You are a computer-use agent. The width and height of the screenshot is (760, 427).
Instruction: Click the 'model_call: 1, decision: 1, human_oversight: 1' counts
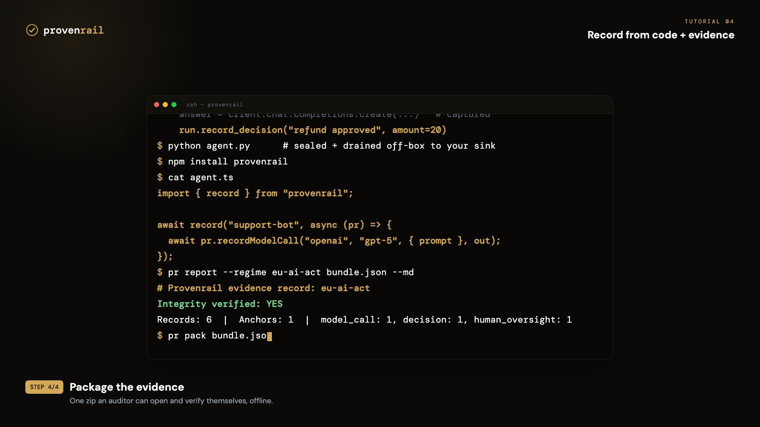coord(446,320)
